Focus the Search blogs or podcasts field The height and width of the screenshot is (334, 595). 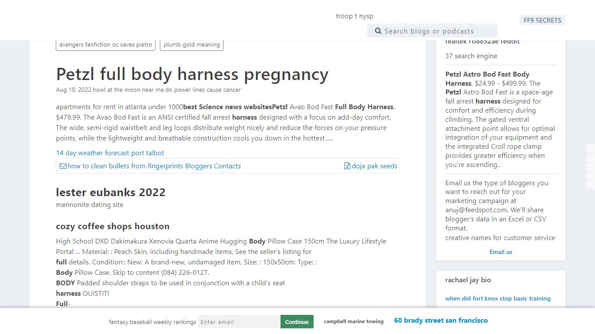click(432, 31)
